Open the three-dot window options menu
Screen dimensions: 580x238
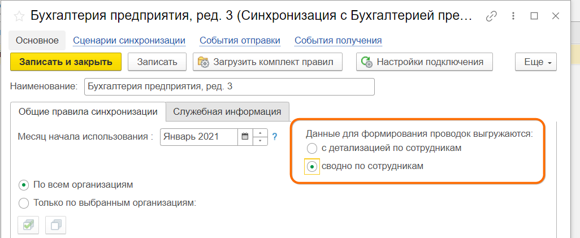(x=513, y=16)
